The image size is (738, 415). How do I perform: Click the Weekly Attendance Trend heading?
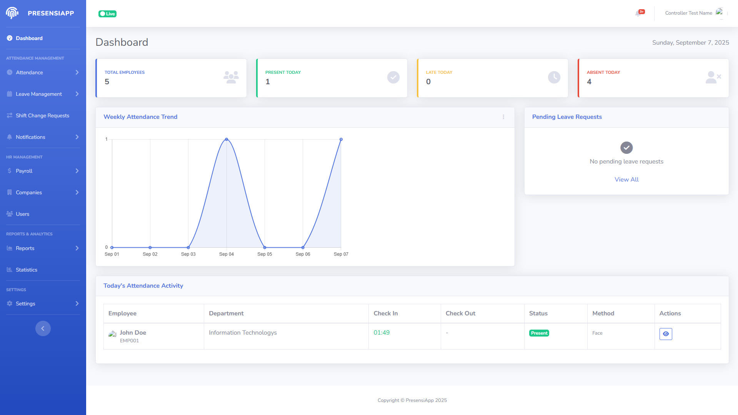pos(140,117)
